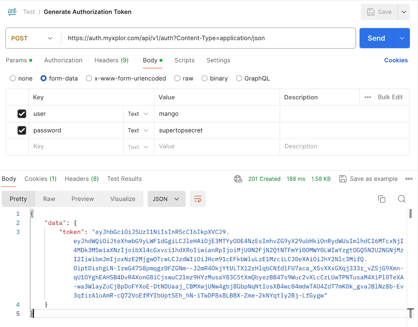
Task: Expand the Send button split dropdown
Action: click(x=402, y=38)
